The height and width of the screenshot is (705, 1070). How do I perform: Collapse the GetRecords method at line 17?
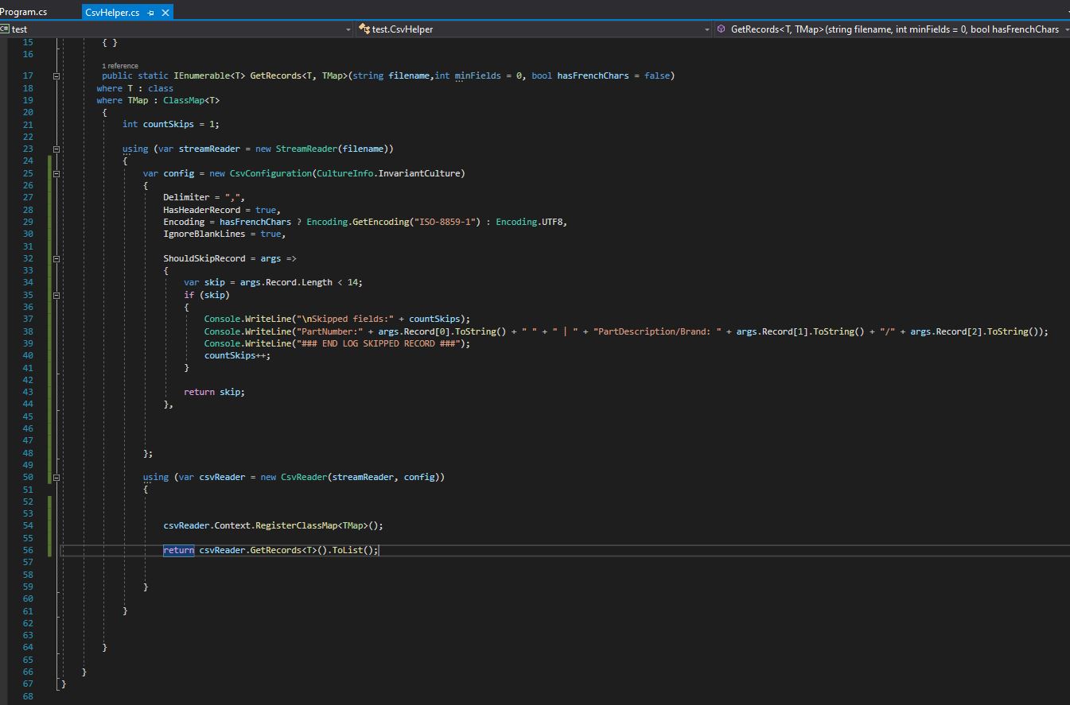pos(56,76)
